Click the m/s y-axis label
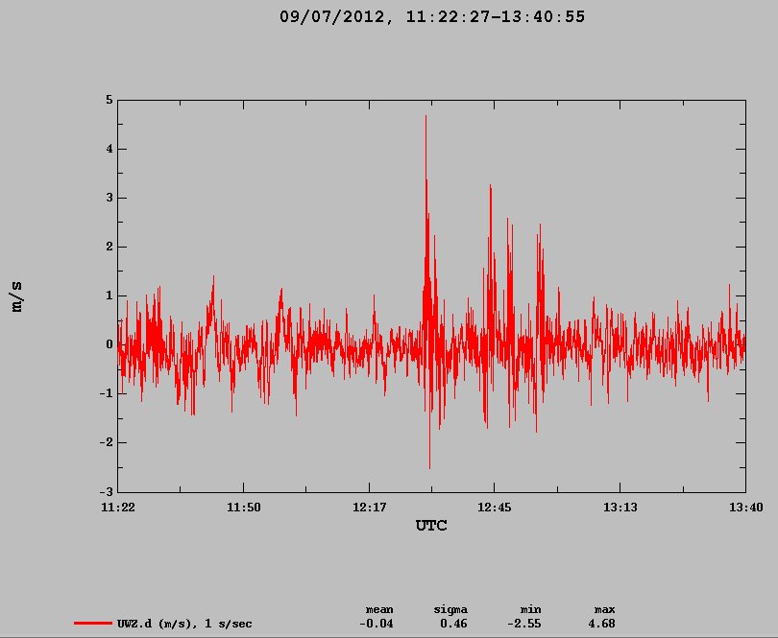Image resolution: width=778 pixels, height=638 pixels. pyautogui.click(x=17, y=296)
